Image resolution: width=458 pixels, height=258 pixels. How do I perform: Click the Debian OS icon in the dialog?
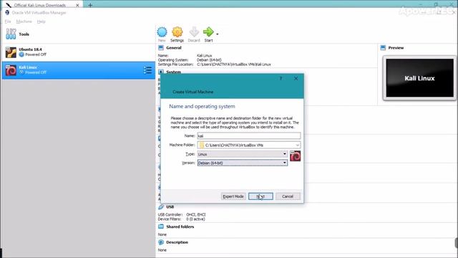[295, 156]
